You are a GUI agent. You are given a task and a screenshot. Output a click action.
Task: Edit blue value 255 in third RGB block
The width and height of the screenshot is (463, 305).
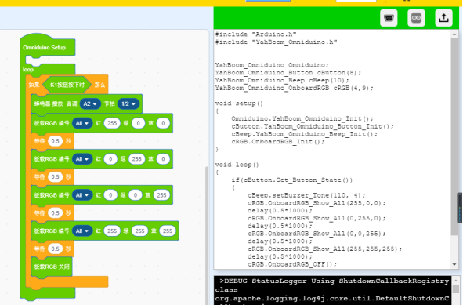point(161,195)
